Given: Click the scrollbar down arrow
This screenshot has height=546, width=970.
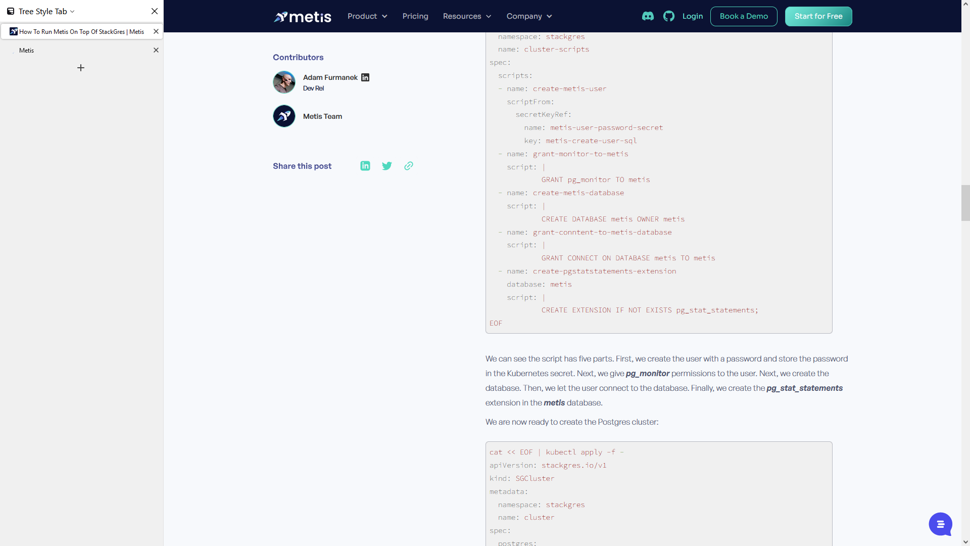Looking at the screenshot, I should click(x=965, y=541).
